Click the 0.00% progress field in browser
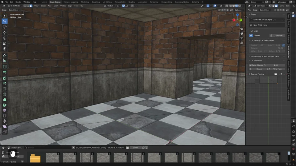 pyautogui.click(x=135, y=148)
